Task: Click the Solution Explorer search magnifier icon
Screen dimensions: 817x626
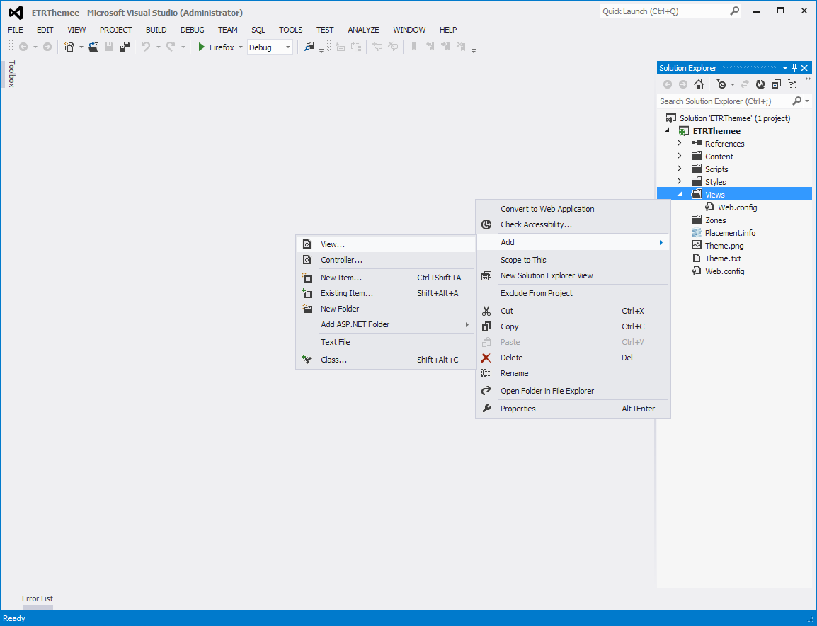Action: 796,101
